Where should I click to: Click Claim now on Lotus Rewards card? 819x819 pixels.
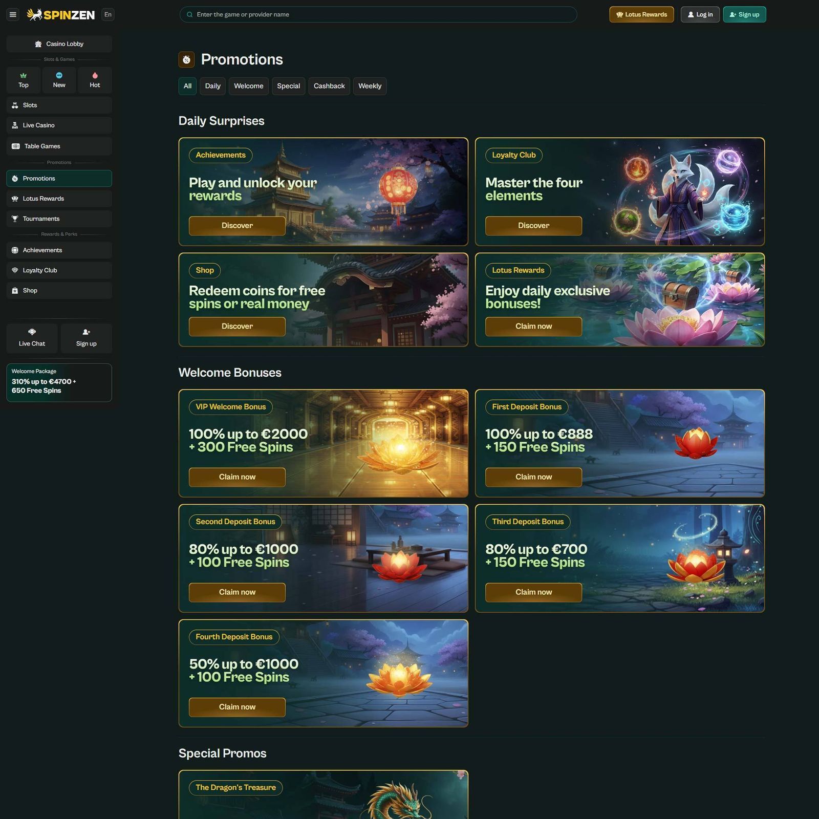pos(533,327)
